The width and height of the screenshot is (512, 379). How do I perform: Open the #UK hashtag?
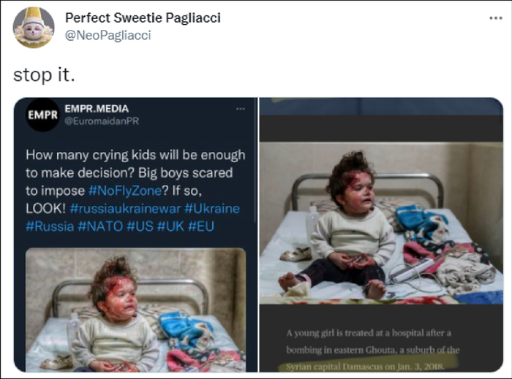168,226
